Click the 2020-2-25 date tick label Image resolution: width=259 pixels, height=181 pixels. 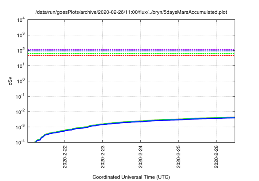tap(178, 157)
